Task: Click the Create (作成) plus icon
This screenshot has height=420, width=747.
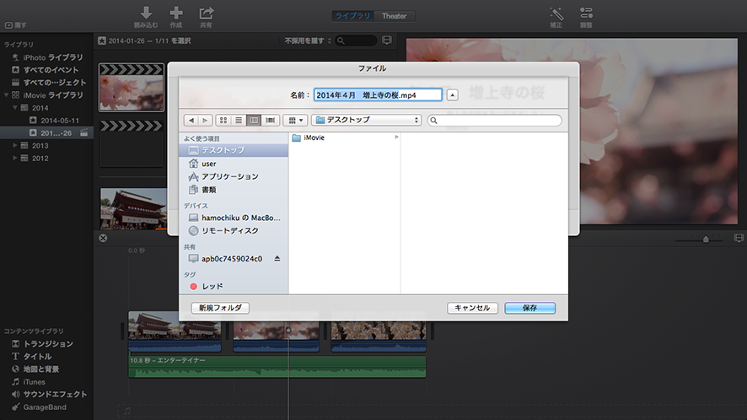Action: [176, 13]
